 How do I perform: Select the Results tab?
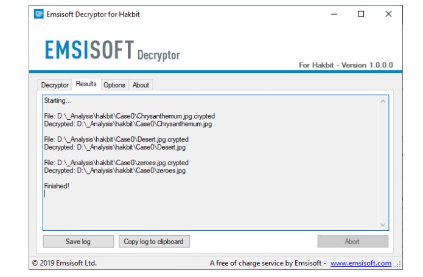[86, 84]
